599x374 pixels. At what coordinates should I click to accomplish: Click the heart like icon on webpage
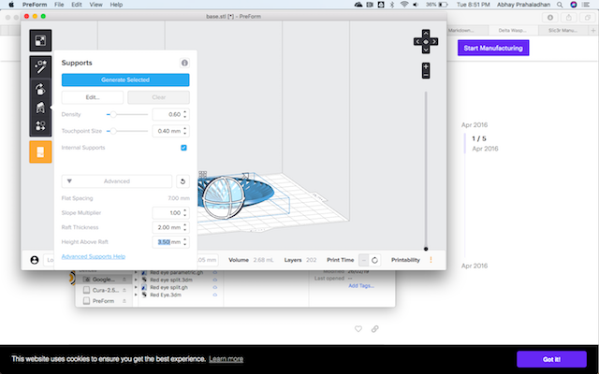click(x=358, y=328)
